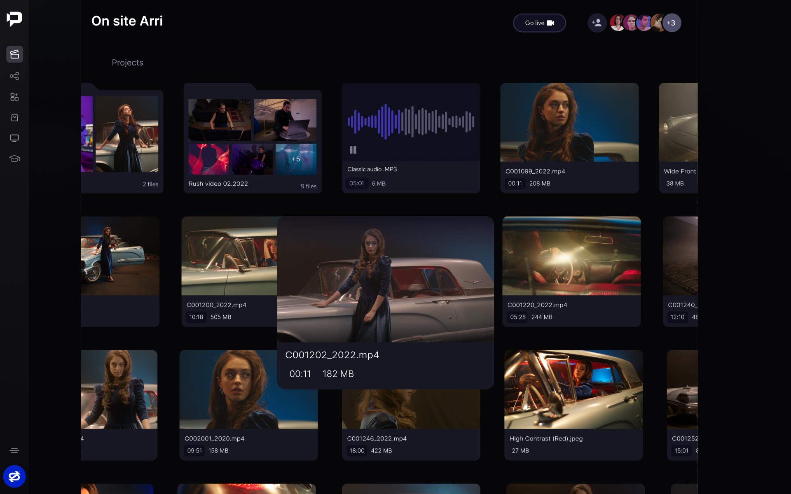Click the app logo in the sidebar

point(14,19)
